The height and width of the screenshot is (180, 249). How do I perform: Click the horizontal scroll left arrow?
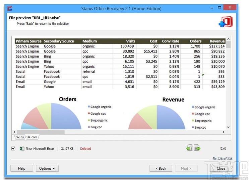(x=14, y=132)
